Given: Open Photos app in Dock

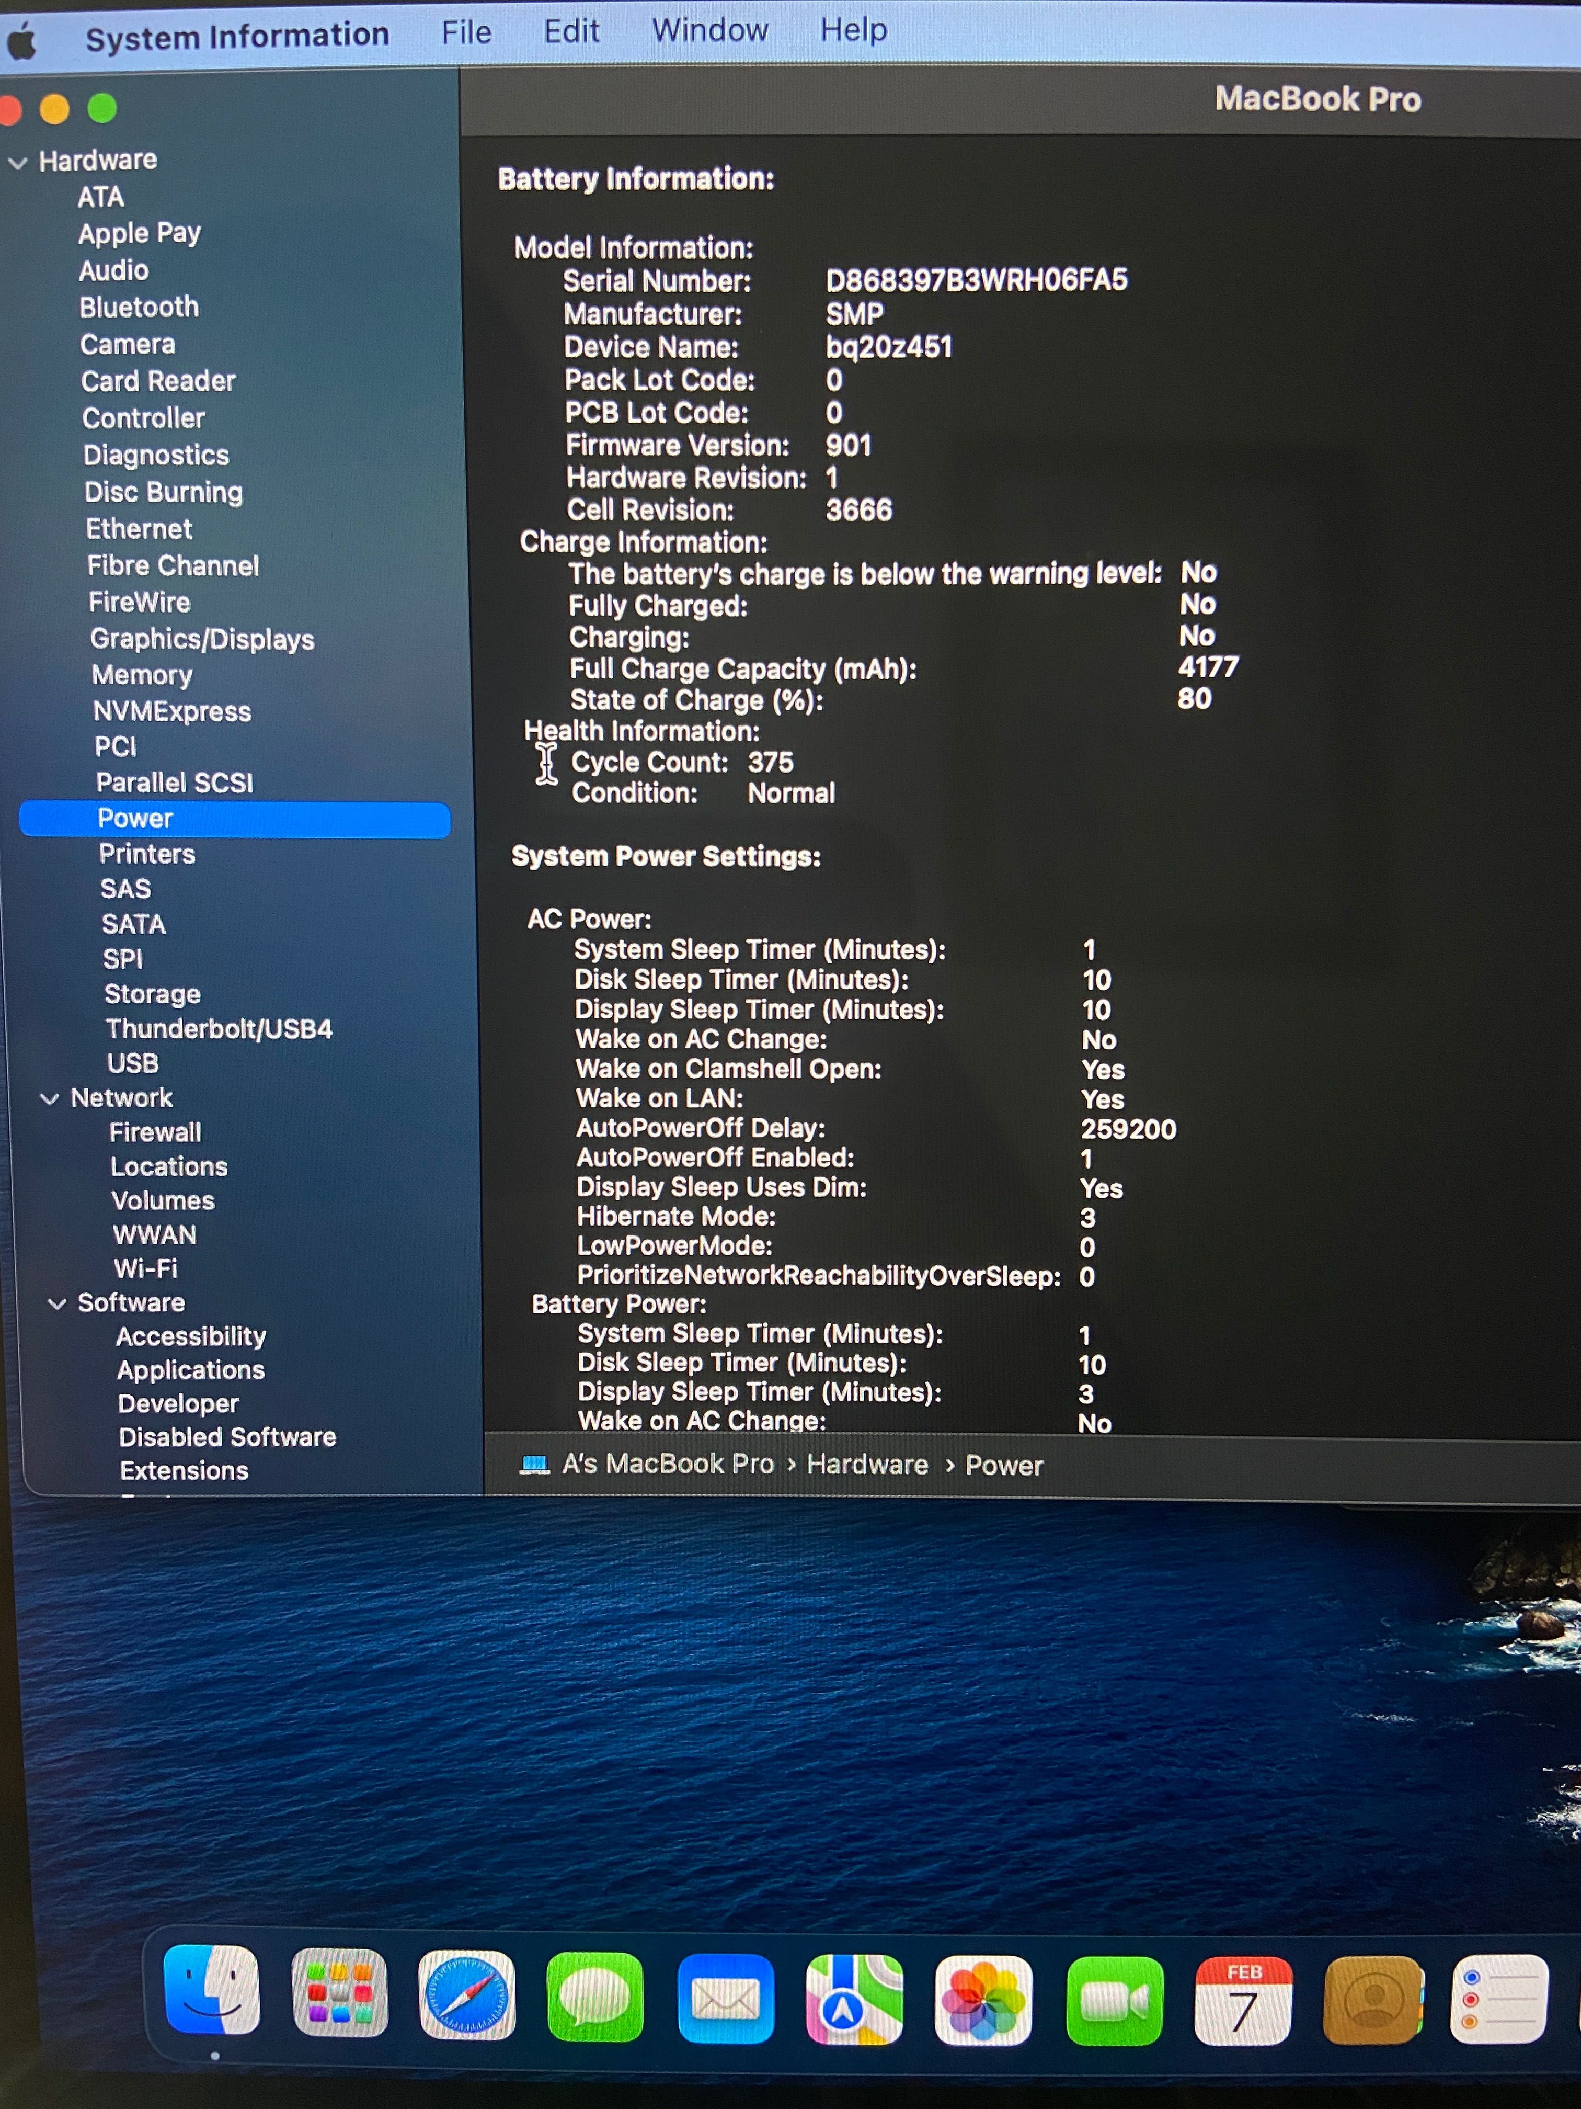Looking at the screenshot, I should pos(983,1999).
